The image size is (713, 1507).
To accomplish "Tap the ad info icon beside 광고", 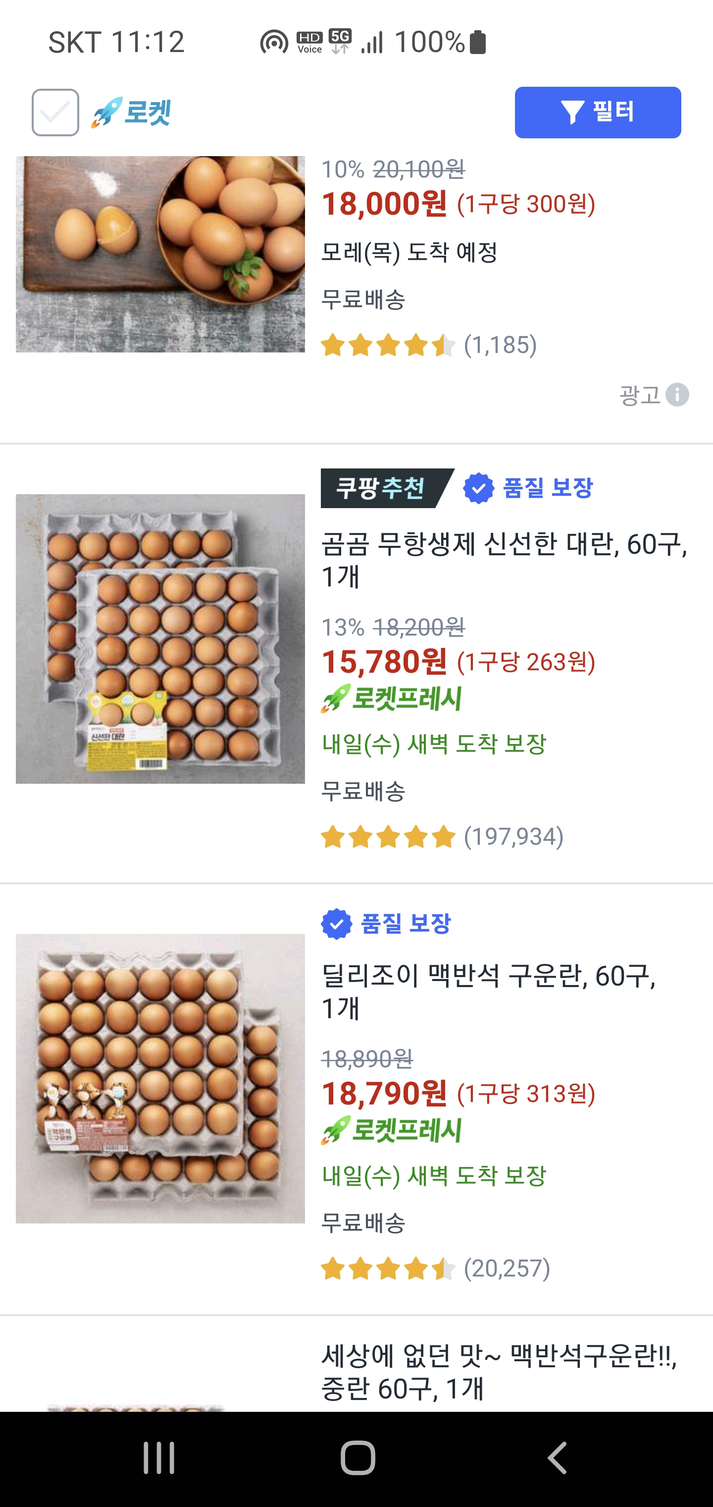I will click(x=677, y=395).
